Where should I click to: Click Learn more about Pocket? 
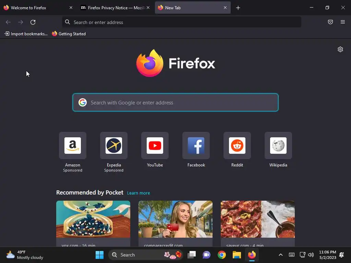[138, 193]
